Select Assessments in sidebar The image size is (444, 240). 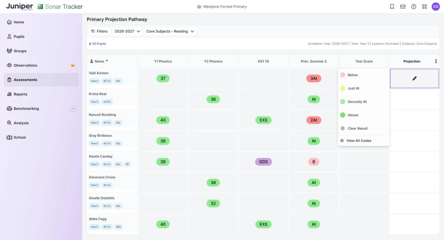click(x=41, y=80)
